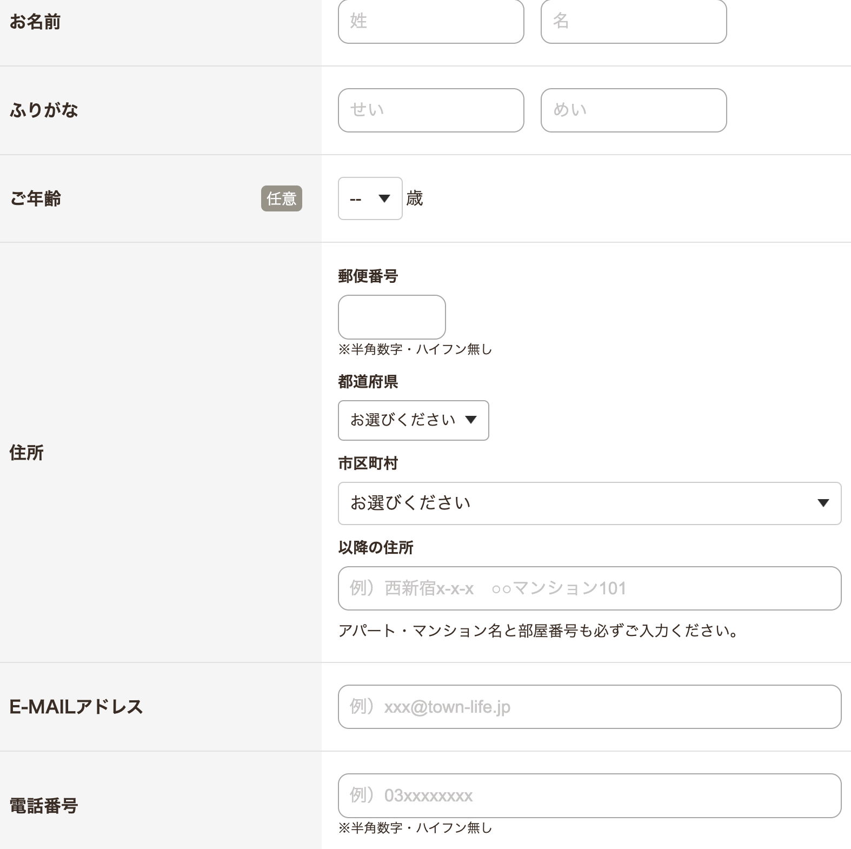This screenshot has height=849, width=851.
Task: Open the ご年齢 age dropdown
Action: tap(370, 198)
